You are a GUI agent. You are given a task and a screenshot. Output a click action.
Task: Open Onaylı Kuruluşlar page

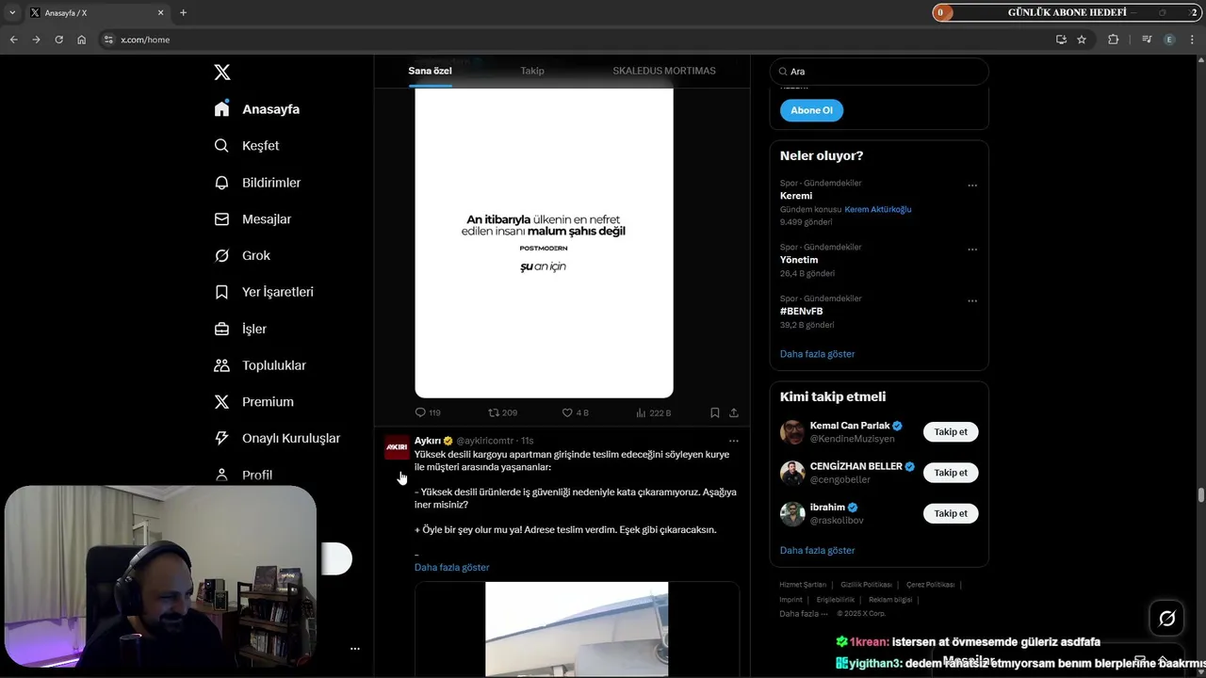[277, 439]
